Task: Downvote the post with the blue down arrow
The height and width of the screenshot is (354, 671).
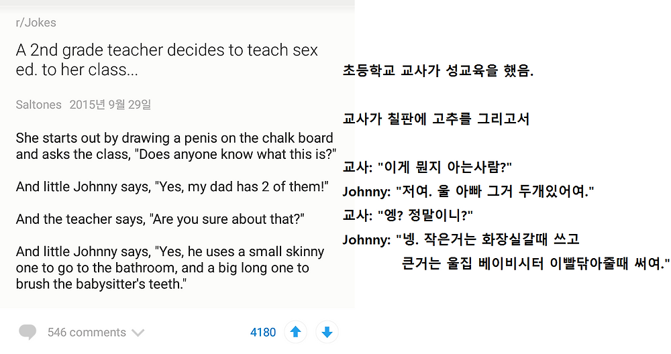Action: coord(327,332)
